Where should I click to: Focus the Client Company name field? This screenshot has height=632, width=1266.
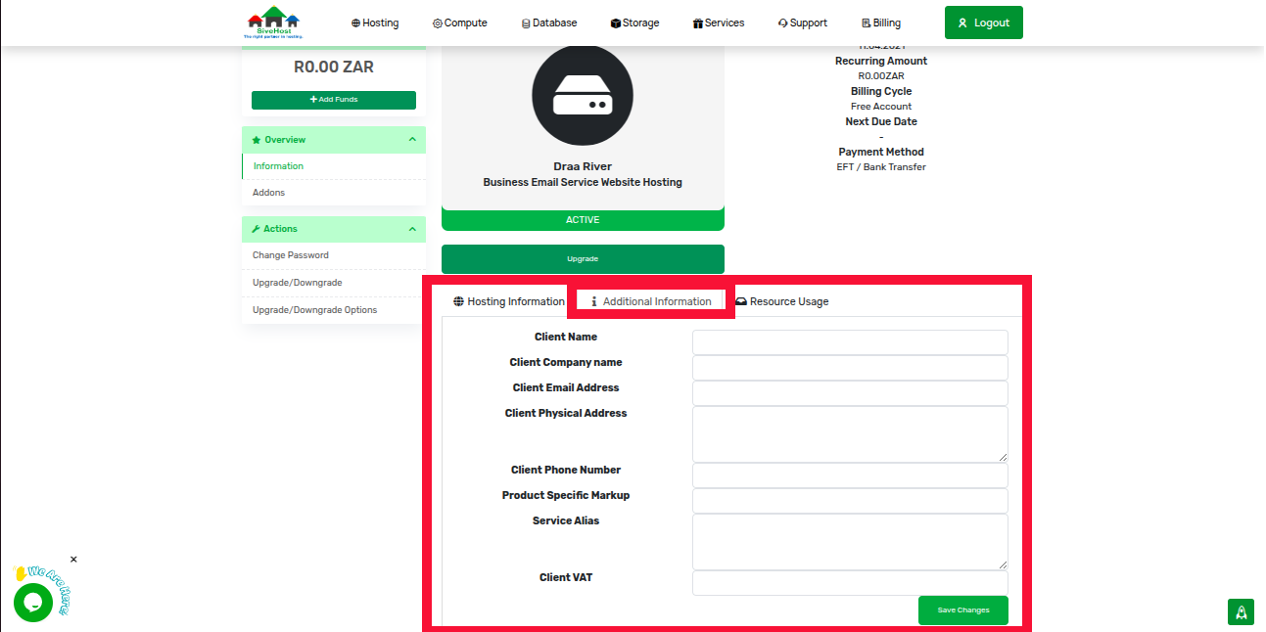tap(850, 368)
